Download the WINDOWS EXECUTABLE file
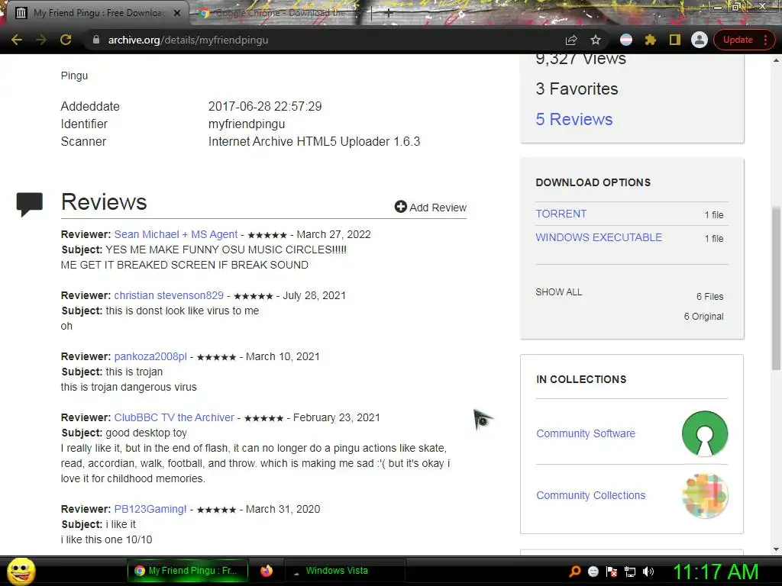The height and width of the screenshot is (586, 782). coord(599,237)
